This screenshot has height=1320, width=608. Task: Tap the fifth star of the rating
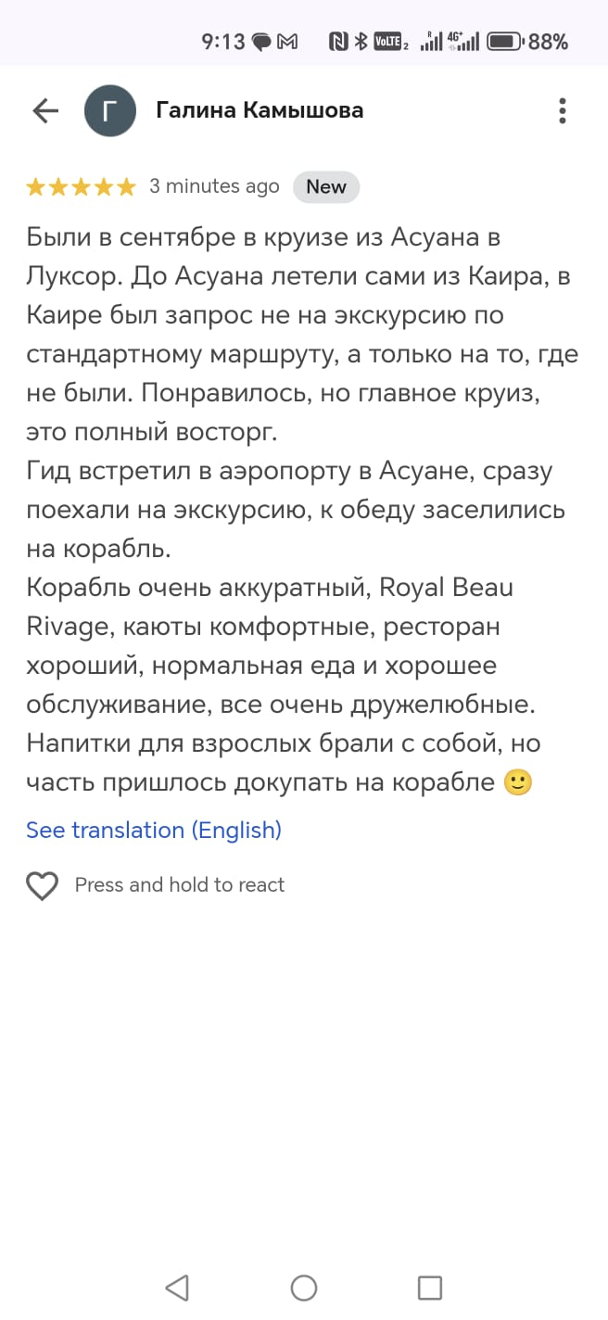click(125, 186)
